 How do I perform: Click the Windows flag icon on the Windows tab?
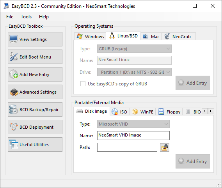pos(80,36)
